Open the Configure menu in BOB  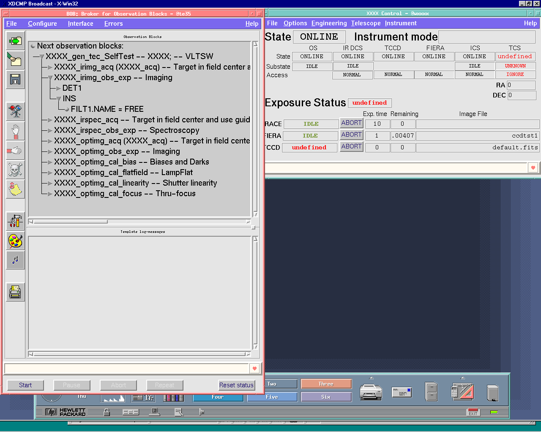[x=42, y=24]
